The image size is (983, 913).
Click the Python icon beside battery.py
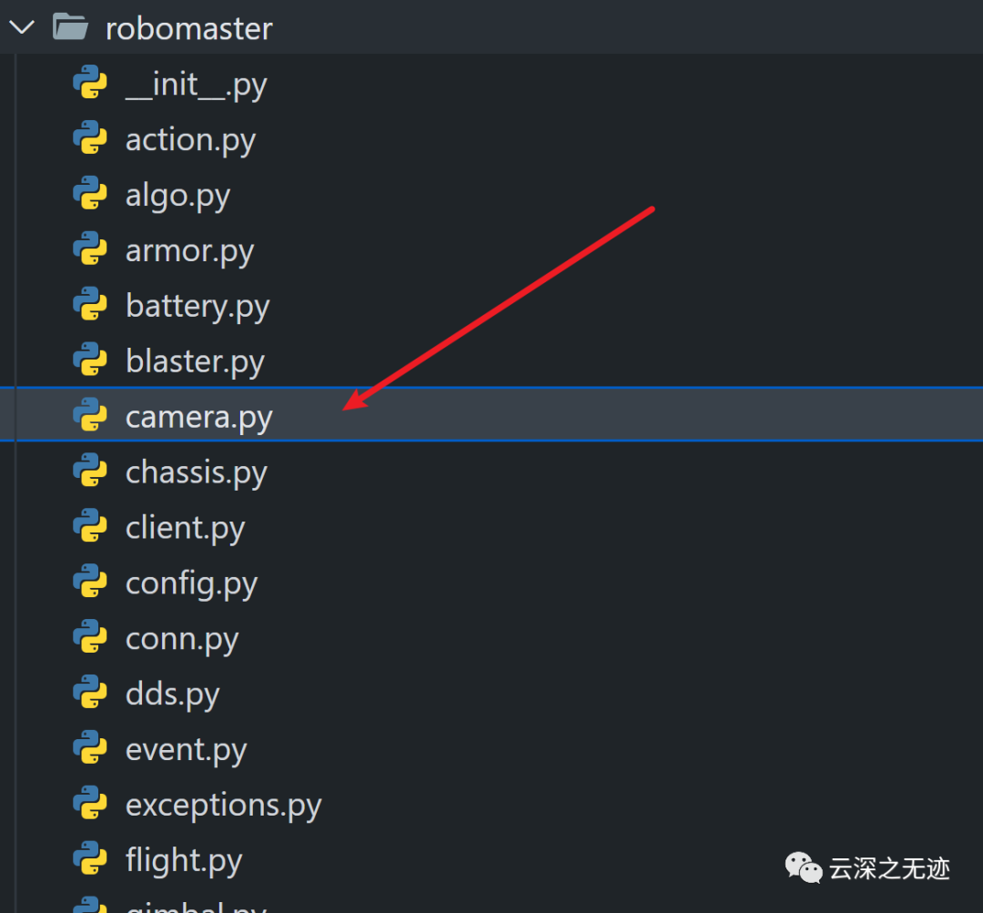90,305
